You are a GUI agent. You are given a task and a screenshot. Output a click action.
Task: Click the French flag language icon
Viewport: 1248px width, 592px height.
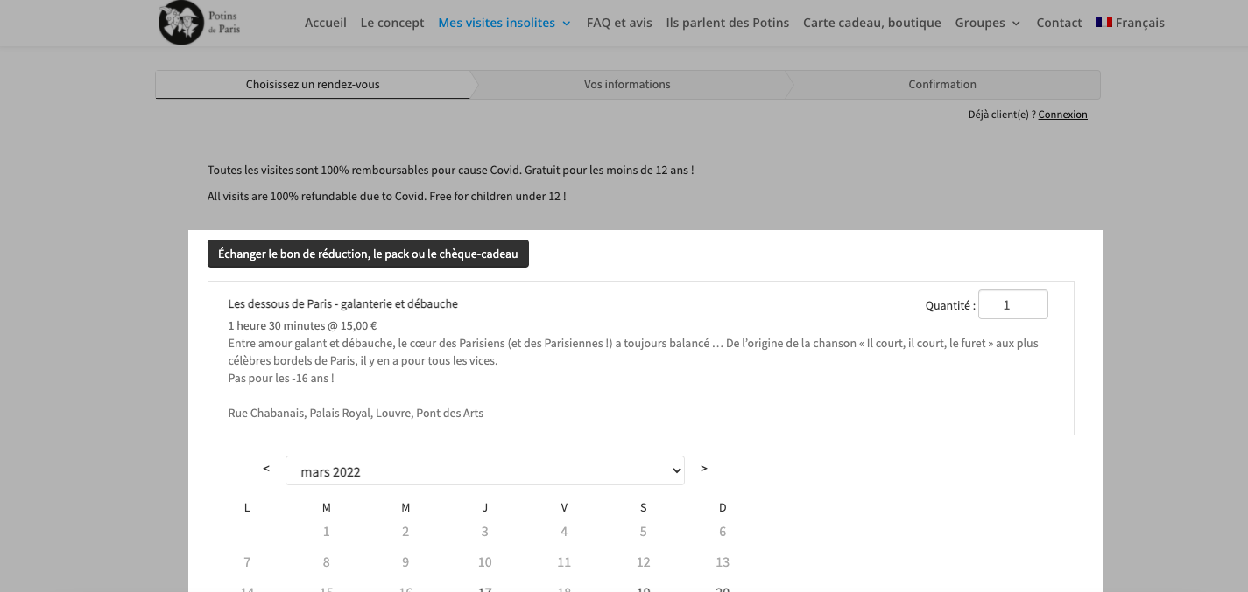click(x=1103, y=23)
